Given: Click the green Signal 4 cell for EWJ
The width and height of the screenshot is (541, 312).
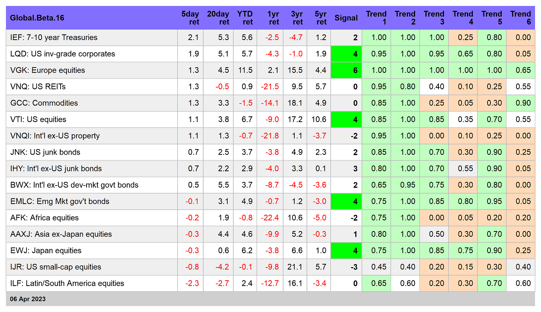Looking at the screenshot, I should tap(346, 250).
